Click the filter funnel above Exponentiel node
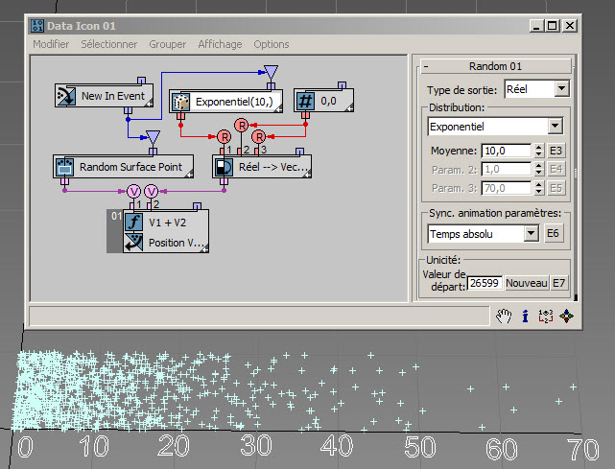The height and width of the screenshot is (469, 615). pyautogui.click(x=271, y=72)
